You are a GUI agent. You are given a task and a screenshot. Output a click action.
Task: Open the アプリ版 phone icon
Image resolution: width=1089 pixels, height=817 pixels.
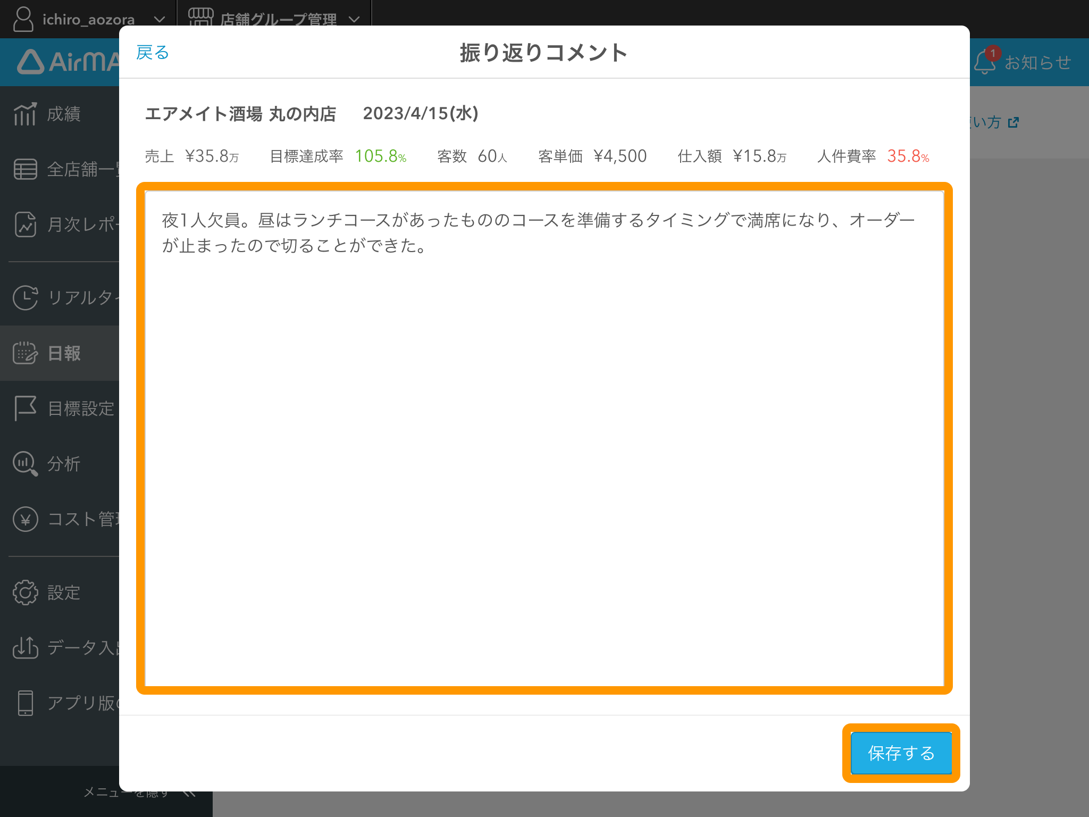(25, 703)
